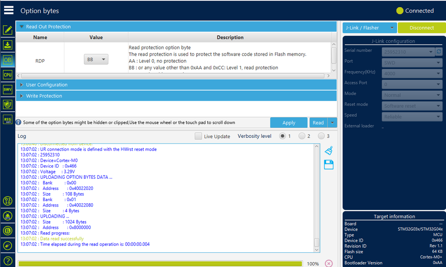446x267 pixels.
Task: Open the beta firmware icon in sidebar
Action: (8, 216)
